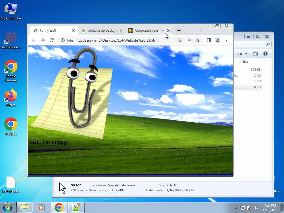The height and width of the screenshot is (213, 284).
Task: Switch to windows xp background tab
Action: pos(102,31)
